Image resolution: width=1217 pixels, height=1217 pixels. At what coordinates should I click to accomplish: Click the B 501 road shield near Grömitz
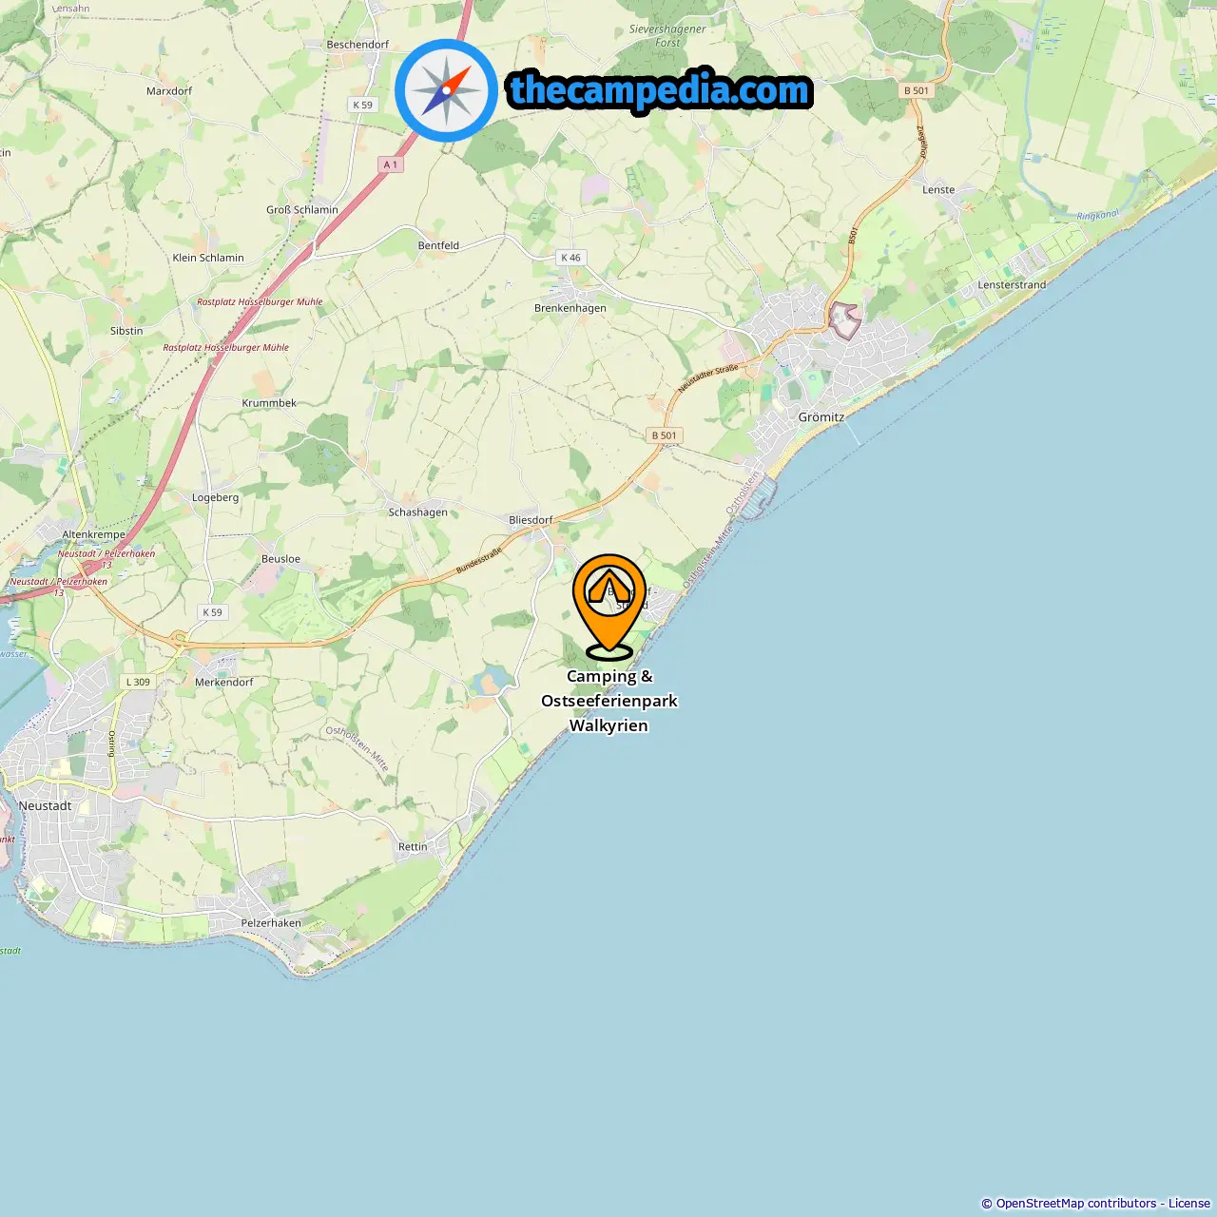665,435
